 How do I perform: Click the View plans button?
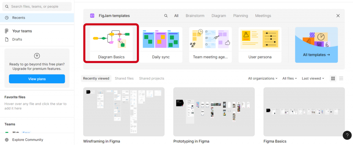[x=37, y=79]
